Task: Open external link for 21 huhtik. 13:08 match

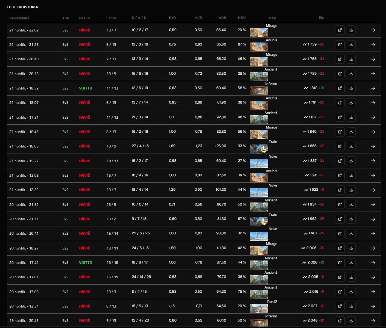Action: [x=340, y=176]
